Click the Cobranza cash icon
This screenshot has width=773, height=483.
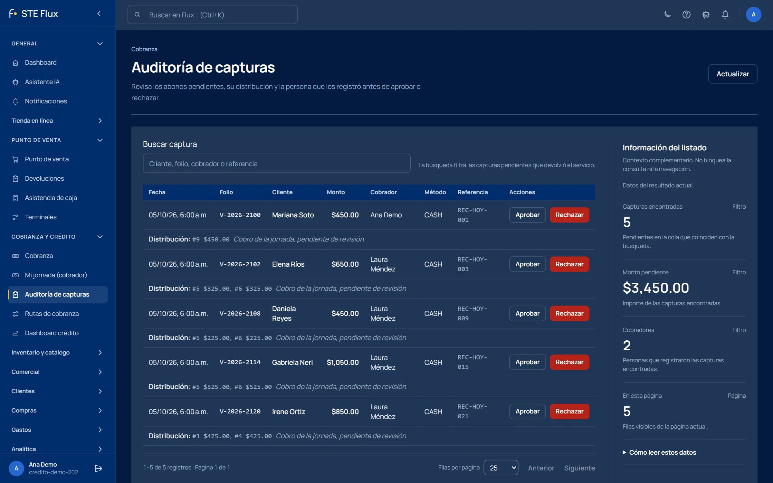(15, 256)
